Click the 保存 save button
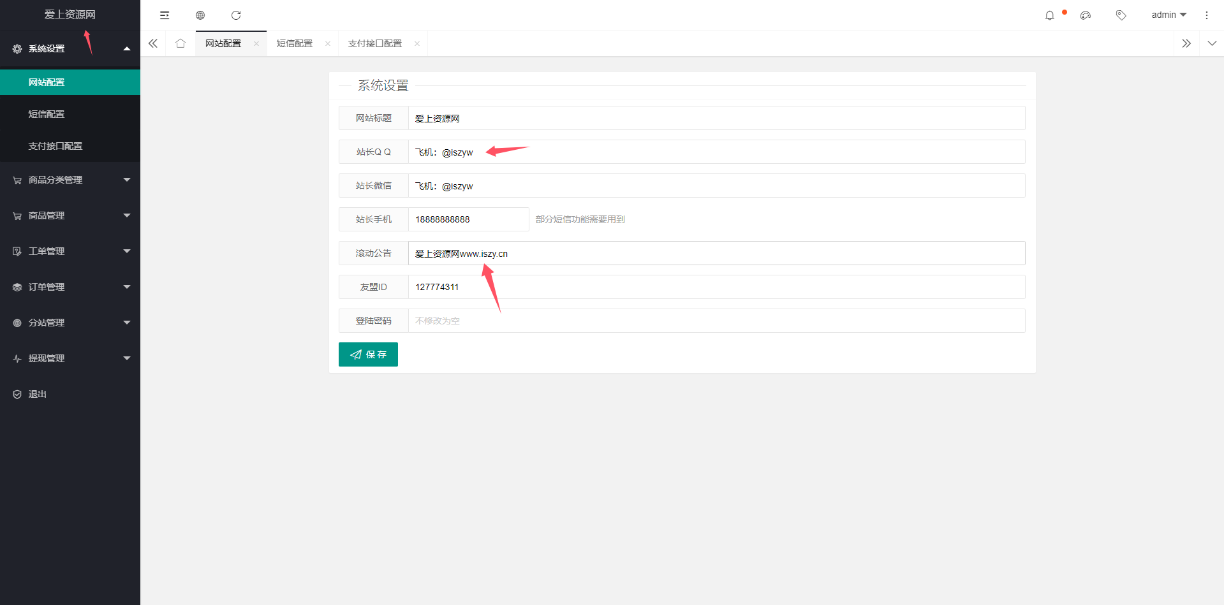1224x605 pixels. point(368,354)
